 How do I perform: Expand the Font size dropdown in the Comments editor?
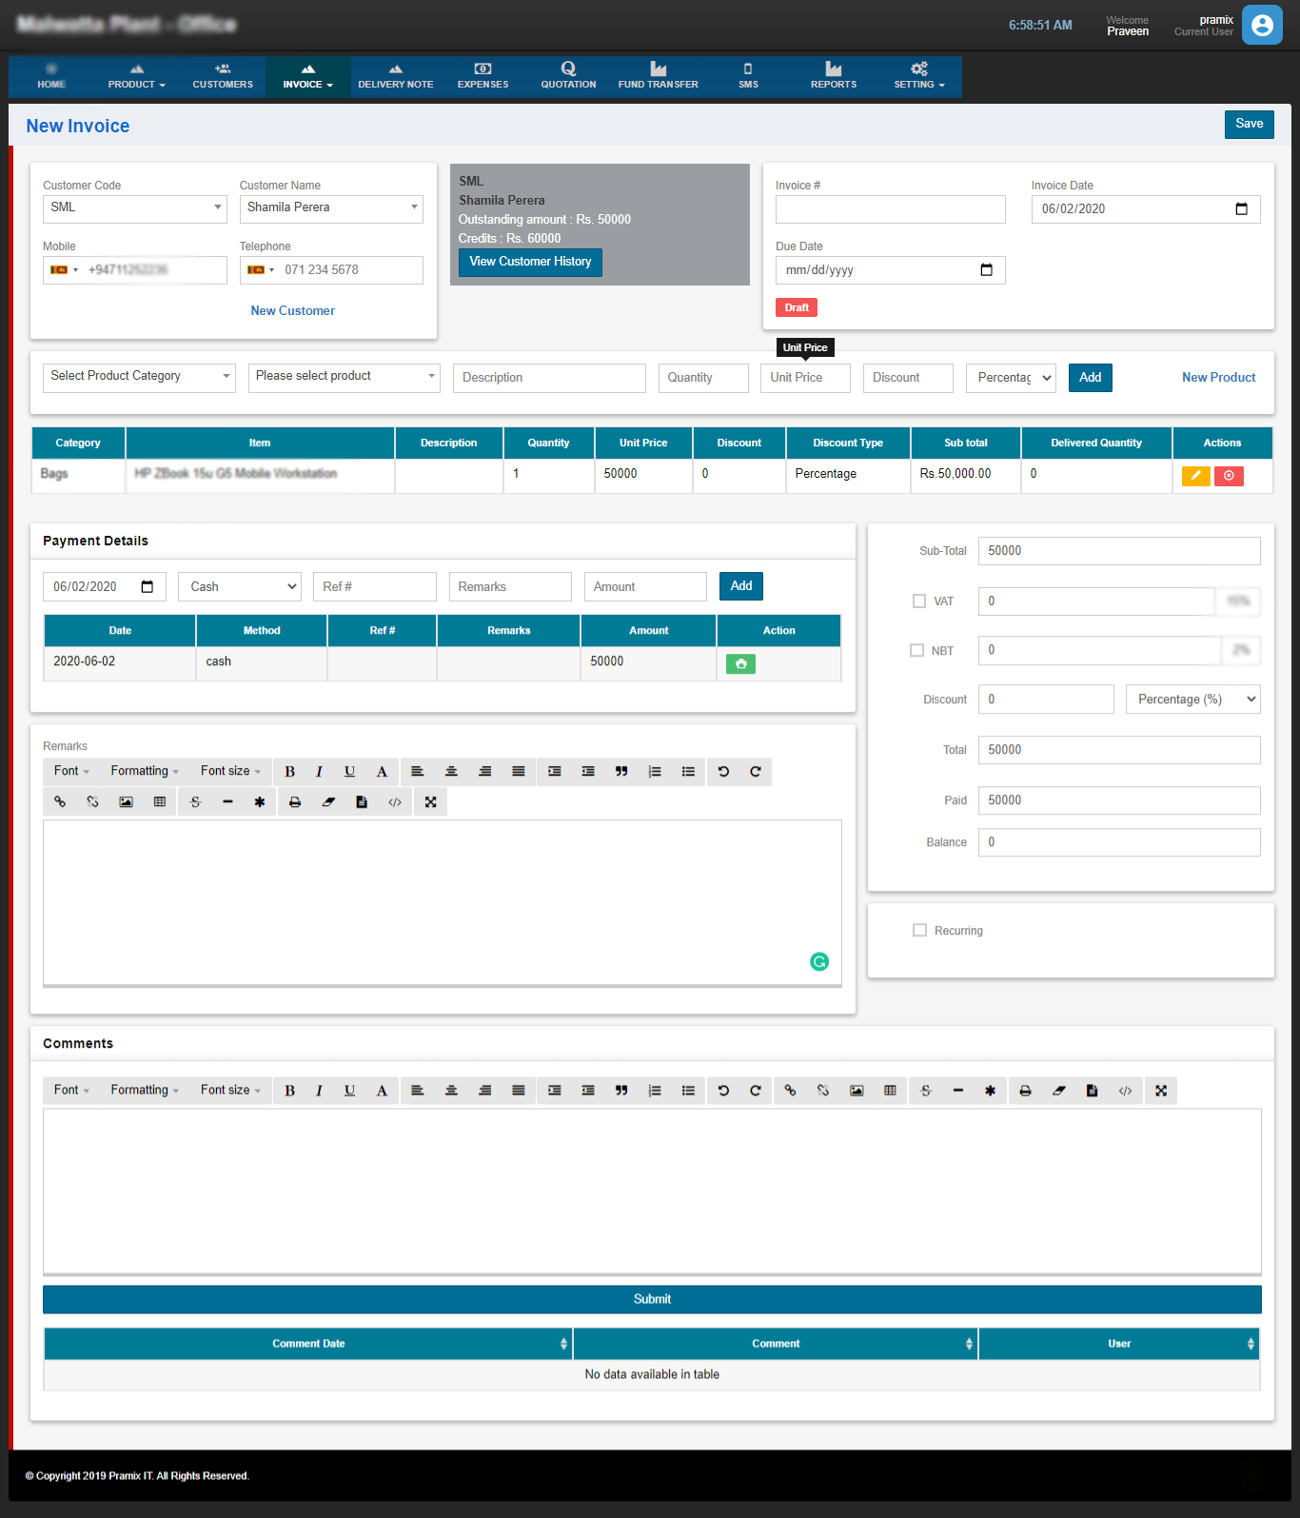(230, 1091)
